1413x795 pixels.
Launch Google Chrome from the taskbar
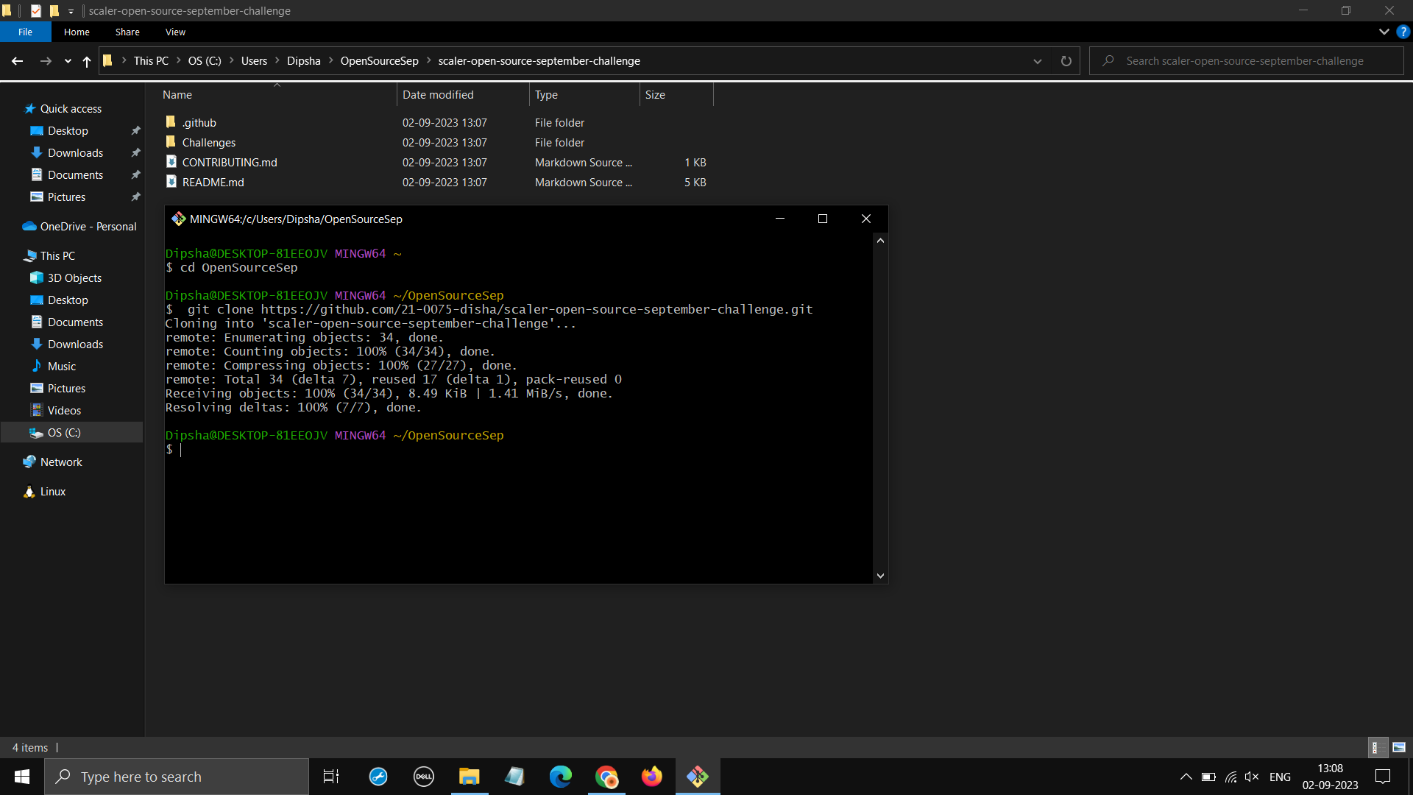pos(606,777)
